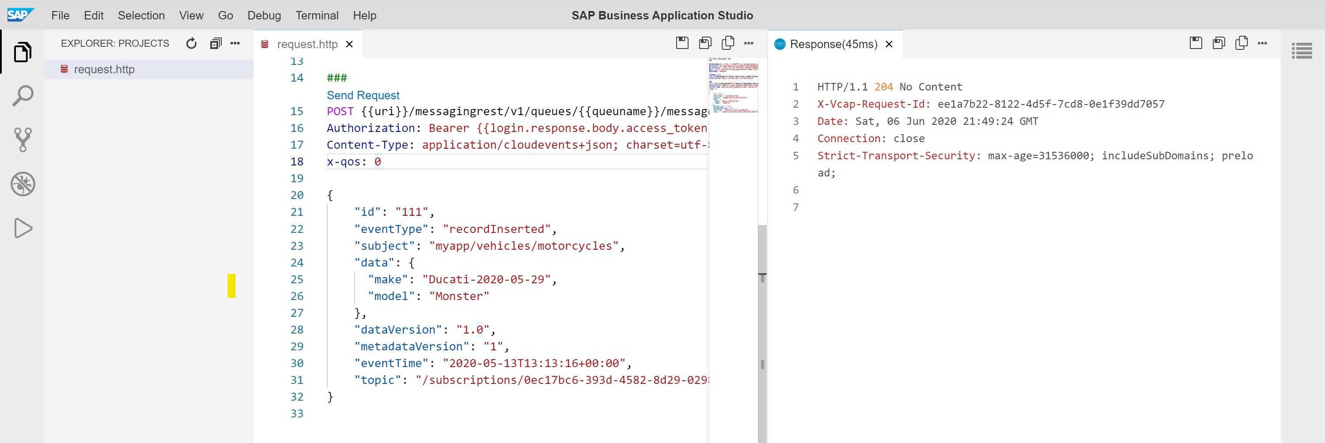Click the "metadataVersion" JSON line
Image resolution: width=1325 pixels, height=443 pixels.
coord(431,346)
